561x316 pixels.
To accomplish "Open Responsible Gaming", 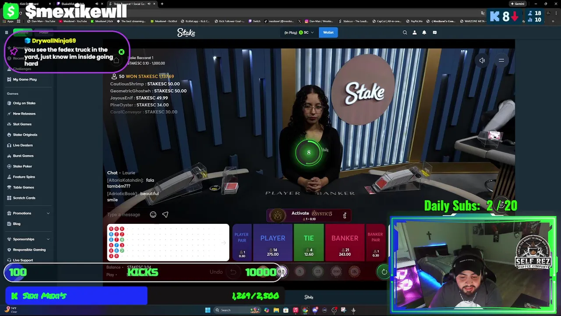I will pyautogui.click(x=26, y=250).
